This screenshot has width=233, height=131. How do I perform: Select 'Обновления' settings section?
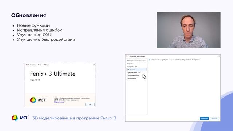click(x=137, y=70)
